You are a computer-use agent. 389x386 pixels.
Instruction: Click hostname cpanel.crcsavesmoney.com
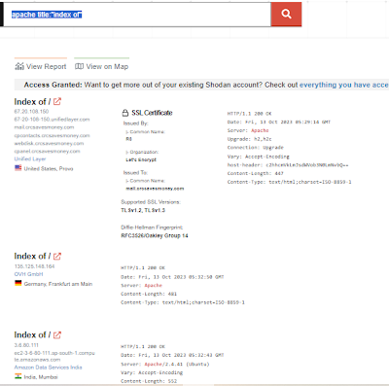click(47, 151)
